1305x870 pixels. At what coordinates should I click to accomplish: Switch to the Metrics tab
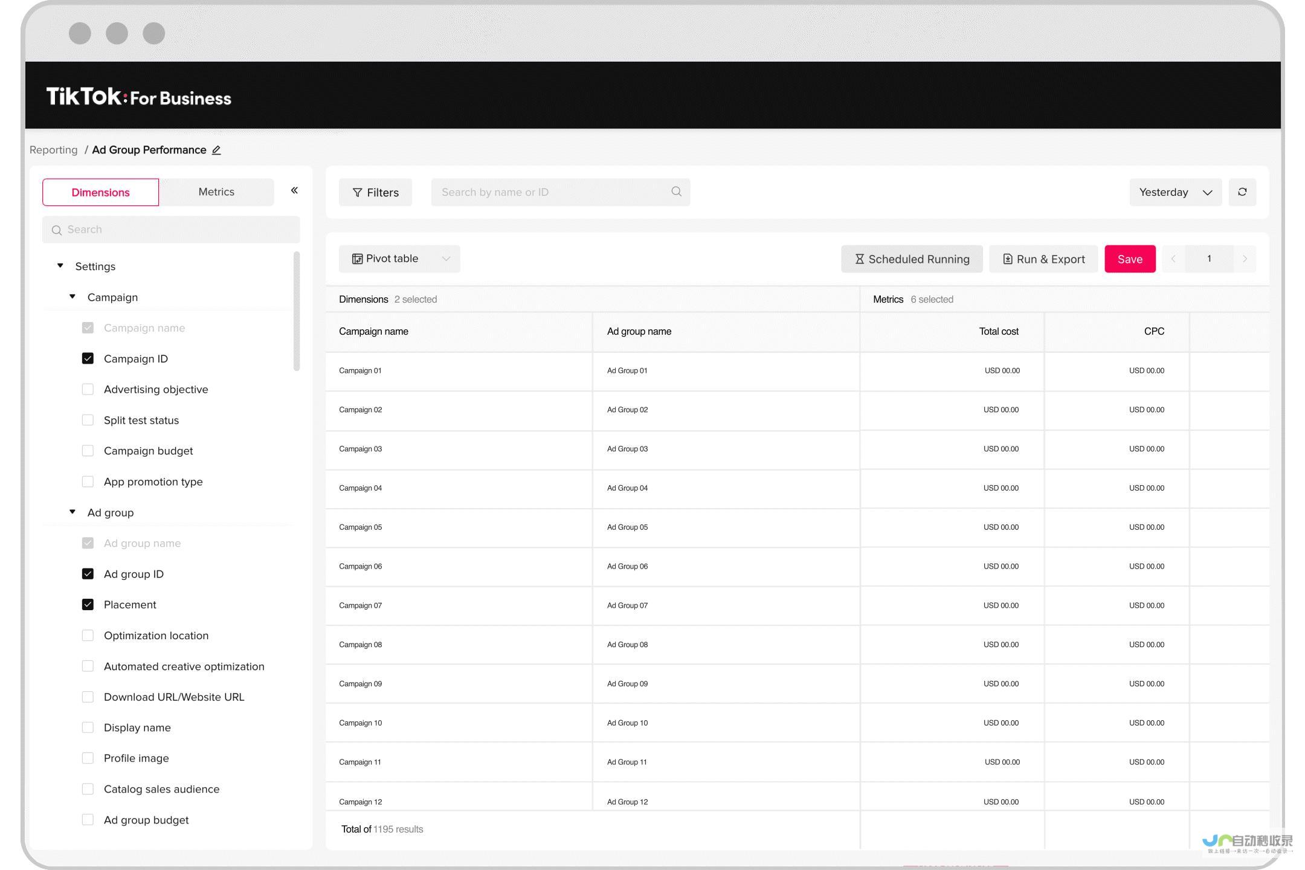coord(216,192)
